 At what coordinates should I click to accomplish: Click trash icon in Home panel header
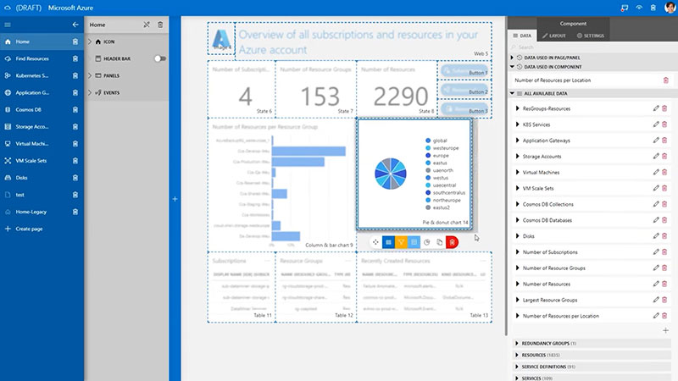(x=160, y=25)
